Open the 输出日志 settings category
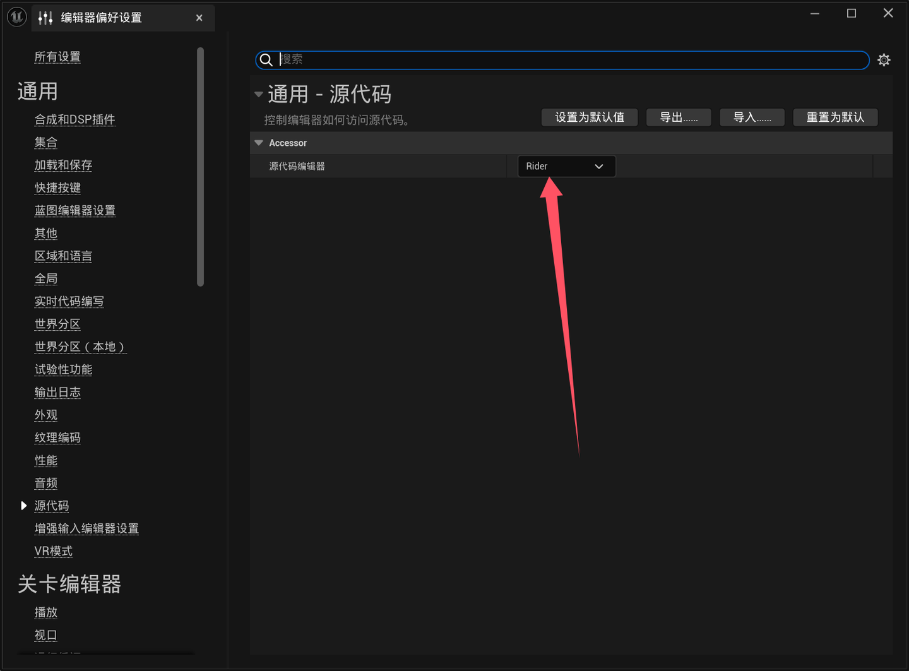Image resolution: width=909 pixels, height=671 pixels. click(57, 392)
